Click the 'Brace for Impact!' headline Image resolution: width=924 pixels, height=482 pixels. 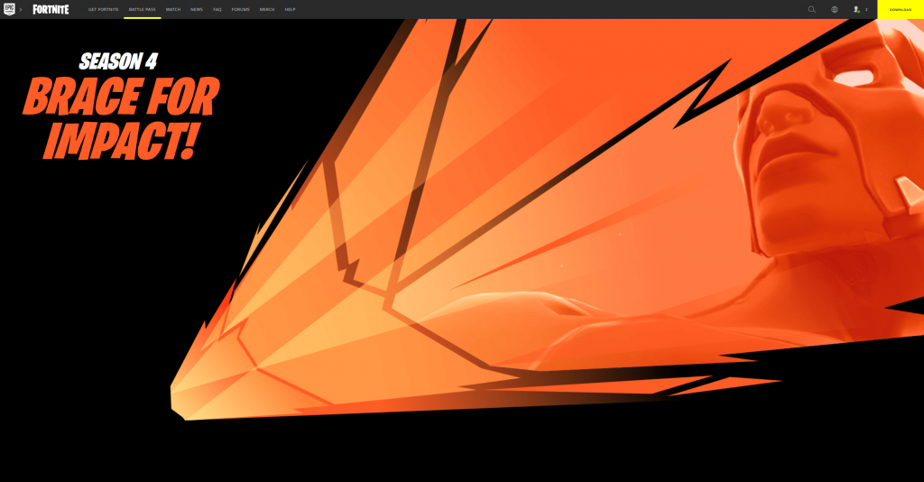tap(121, 118)
